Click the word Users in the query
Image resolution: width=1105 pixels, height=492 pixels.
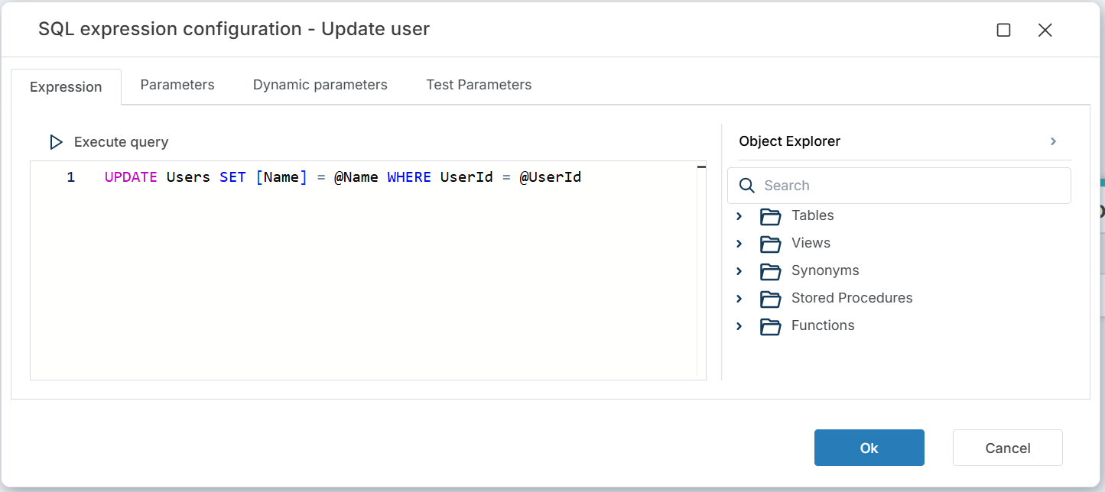pyautogui.click(x=188, y=177)
